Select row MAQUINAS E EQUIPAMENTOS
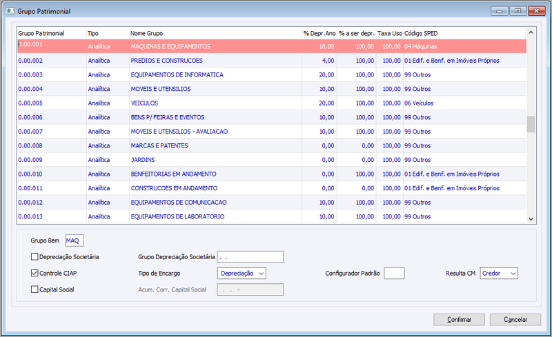The image size is (552, 337). pyautogui.click(x=272, y=46)
